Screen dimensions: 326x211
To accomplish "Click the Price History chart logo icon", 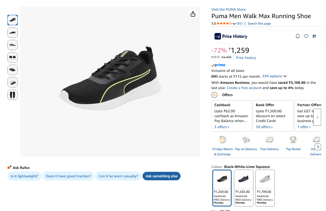I will click(218, 36).
